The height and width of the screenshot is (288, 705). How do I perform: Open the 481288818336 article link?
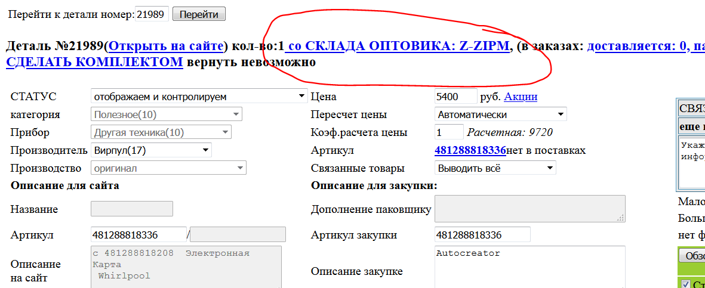coord(470,150)
